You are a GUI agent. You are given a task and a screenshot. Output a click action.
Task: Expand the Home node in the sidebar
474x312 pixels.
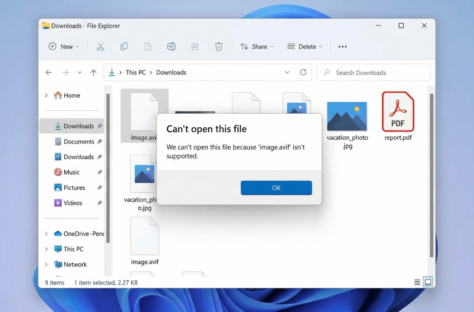pyautogui.click(x=46, y=95)
